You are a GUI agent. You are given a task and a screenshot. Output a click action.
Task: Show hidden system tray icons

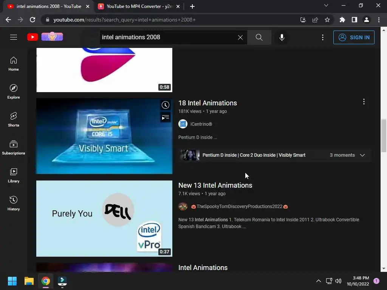319,281
